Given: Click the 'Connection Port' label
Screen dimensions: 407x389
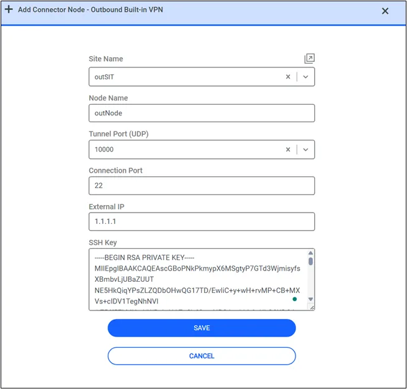Looking at the screenshot, I should click(115, 171).
